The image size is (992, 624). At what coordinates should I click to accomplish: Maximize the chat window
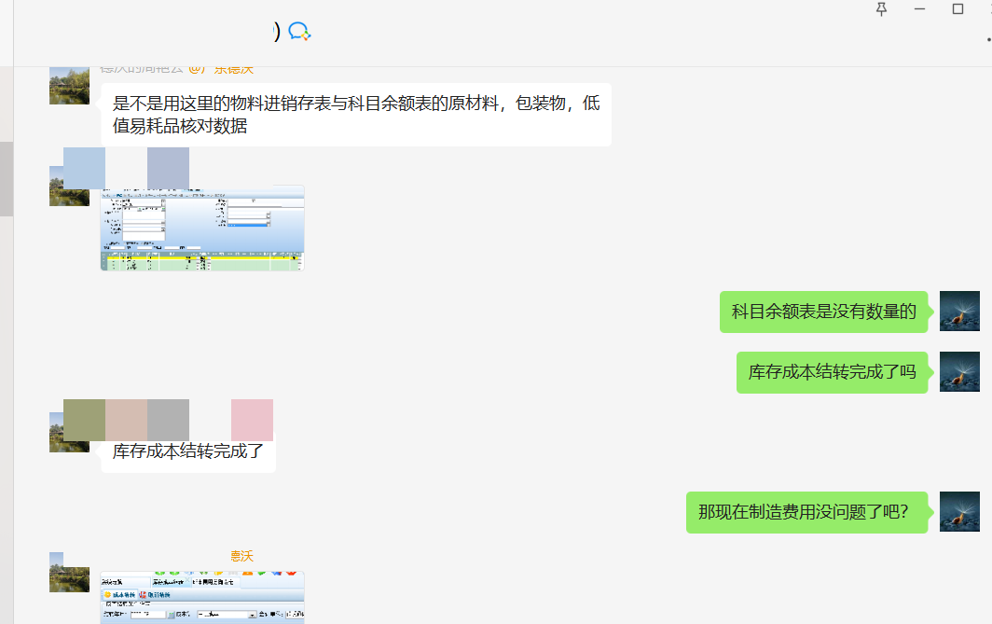click(x=958, y=9)
